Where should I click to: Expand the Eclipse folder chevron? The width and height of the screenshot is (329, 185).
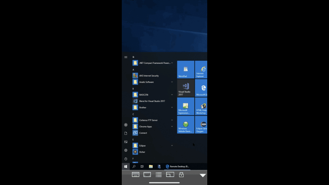click(172, 146)
